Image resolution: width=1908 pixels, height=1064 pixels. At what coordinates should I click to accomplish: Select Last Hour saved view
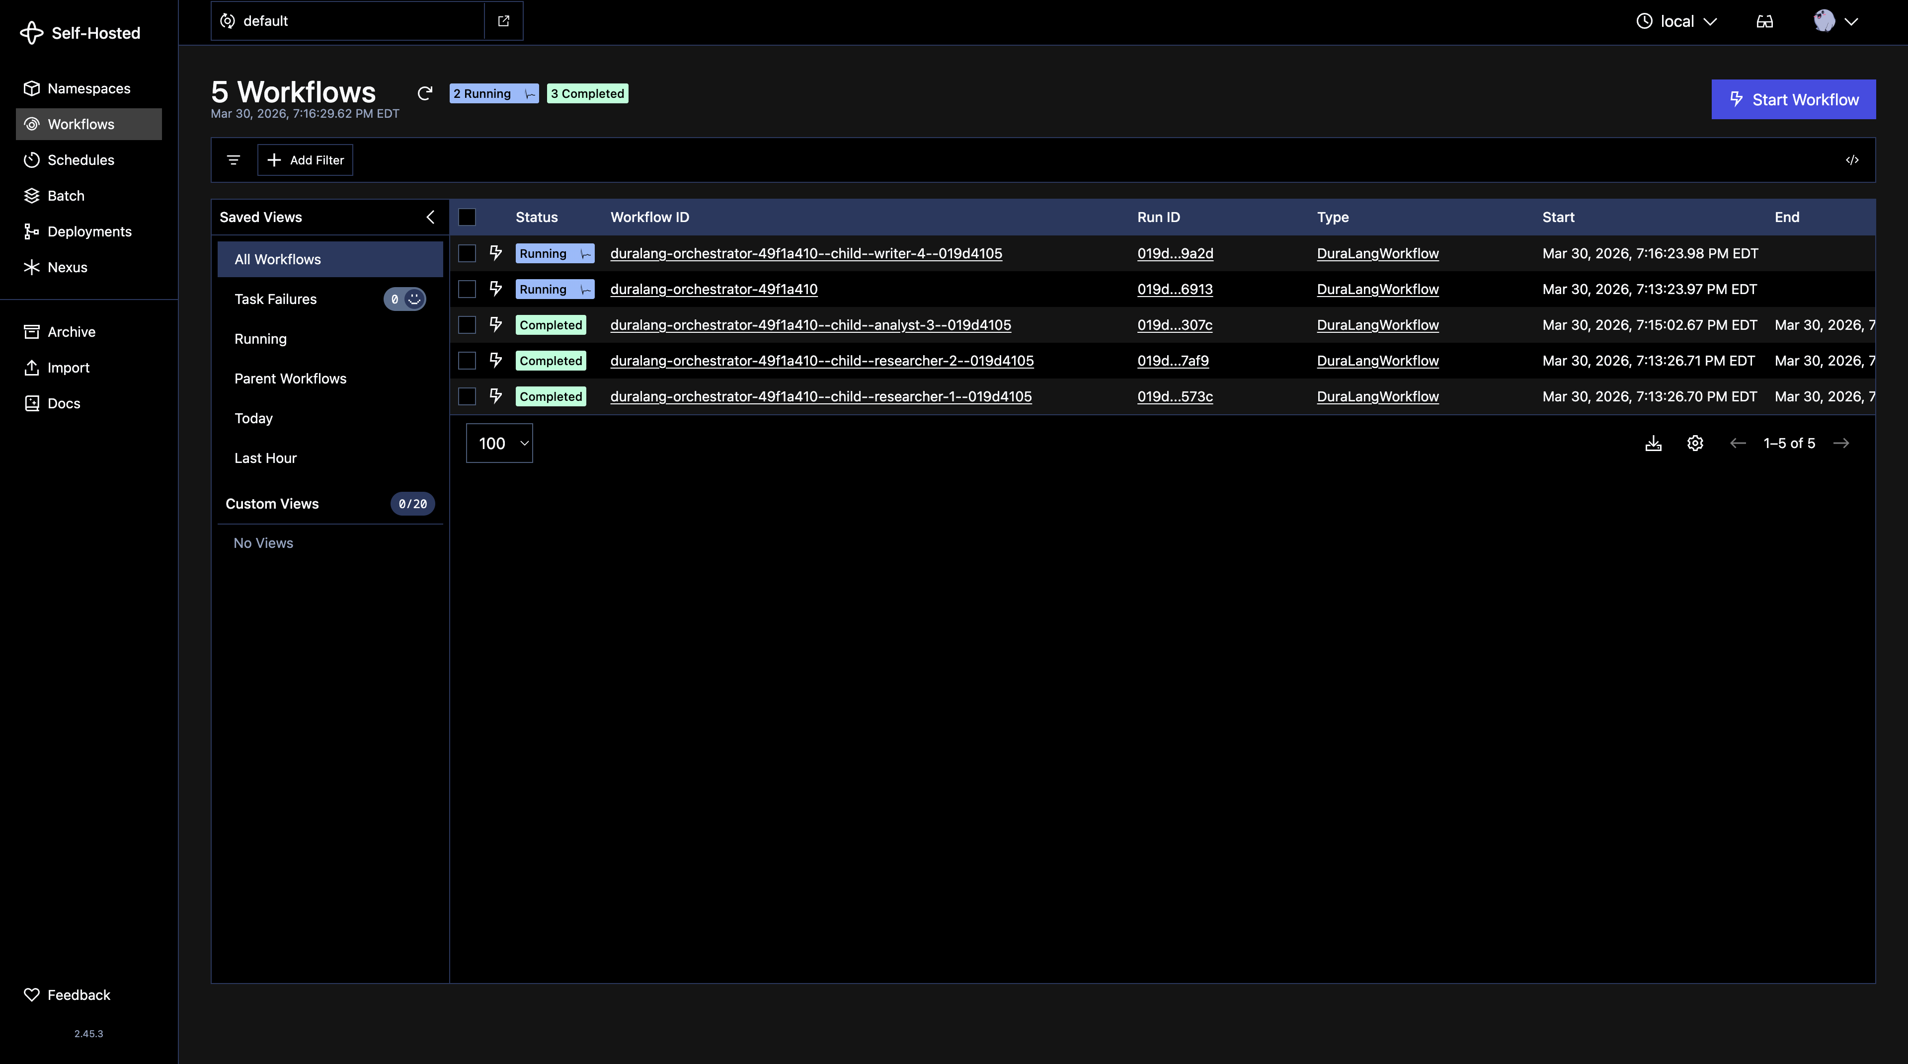coord(330,458)
